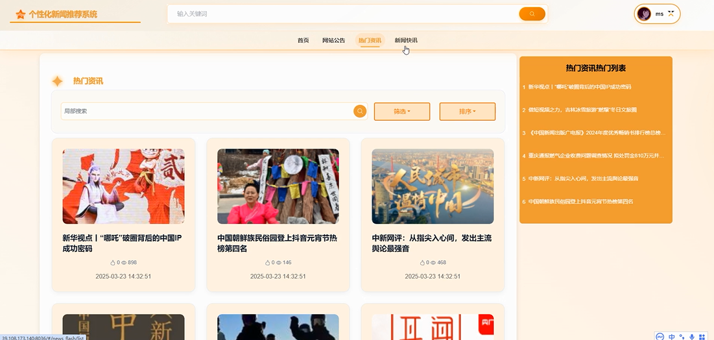Viewport: 714px width, 340px height.
Task: Open hot list item 2 借短视频之力
Action: pos(582,110)
